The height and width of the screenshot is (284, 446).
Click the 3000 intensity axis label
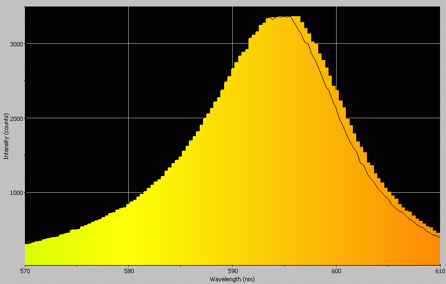point(17,44)
